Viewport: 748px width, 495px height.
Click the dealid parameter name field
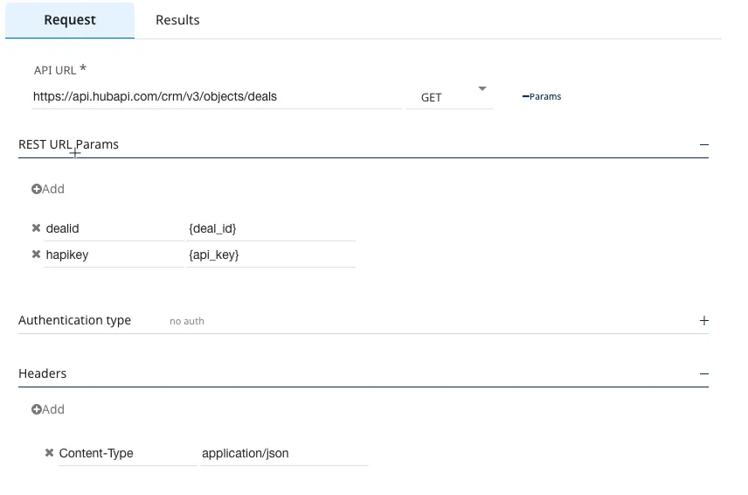click(112, 228)
